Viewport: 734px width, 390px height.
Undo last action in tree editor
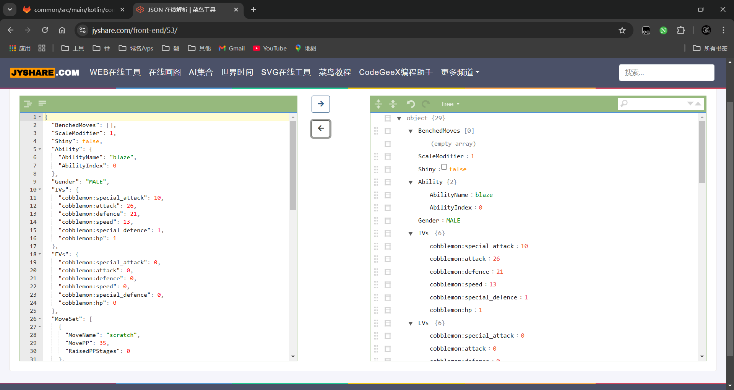pyautogui.click(x=411, y=104)
